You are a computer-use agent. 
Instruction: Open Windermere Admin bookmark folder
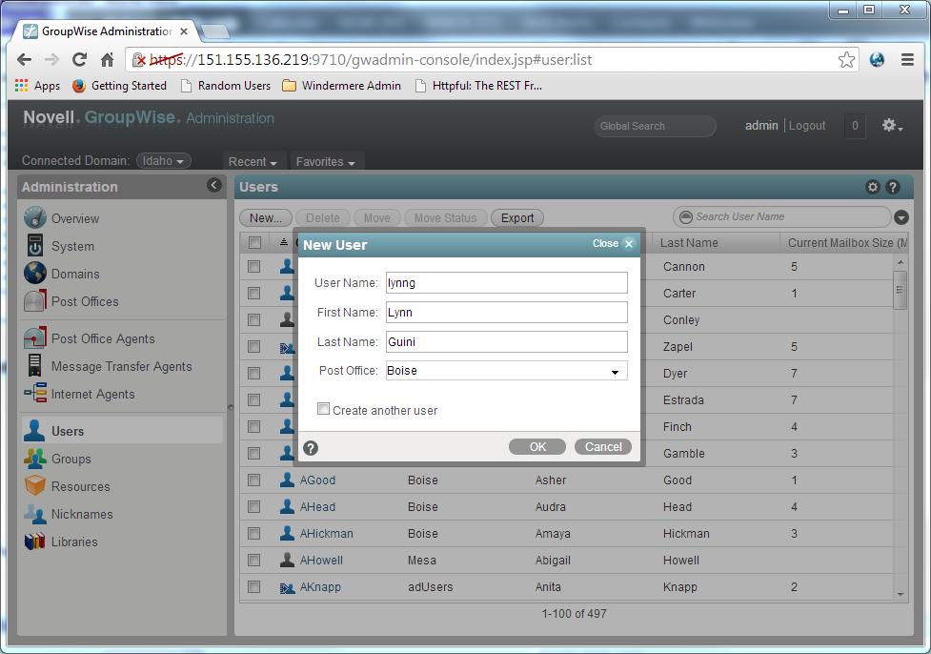341,86
